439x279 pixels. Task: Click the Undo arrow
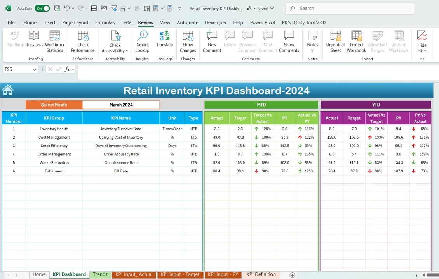[67, 9]
